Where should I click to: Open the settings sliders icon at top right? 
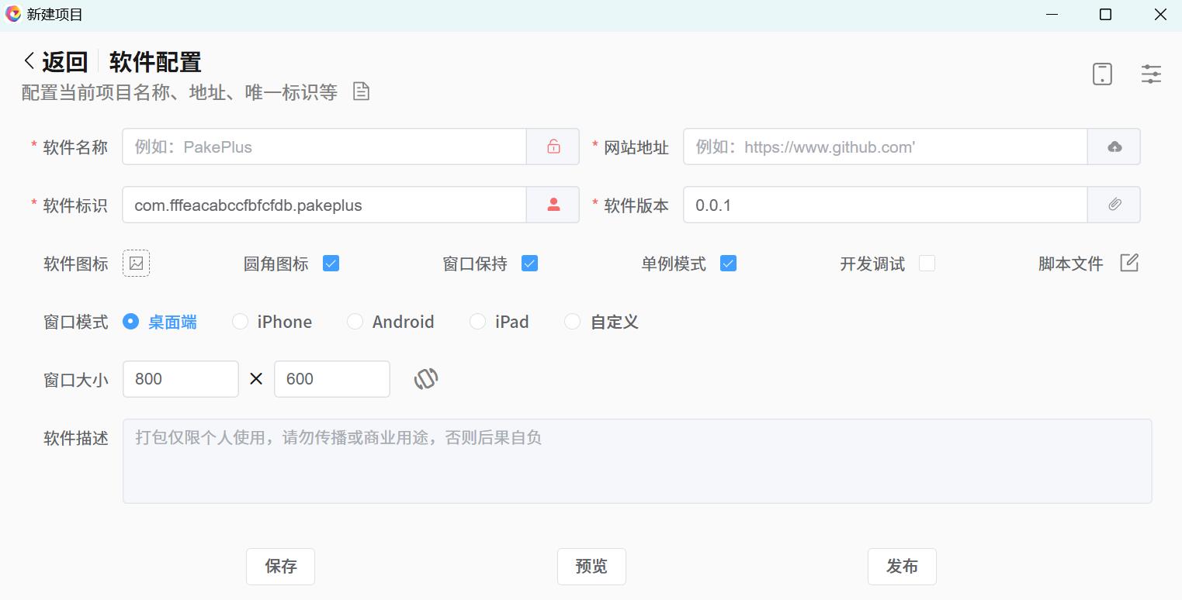[x=1151, y=74]
